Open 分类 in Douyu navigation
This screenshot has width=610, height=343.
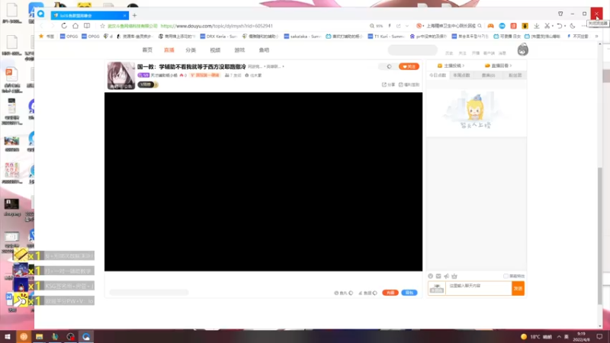[x=191, y=50]
